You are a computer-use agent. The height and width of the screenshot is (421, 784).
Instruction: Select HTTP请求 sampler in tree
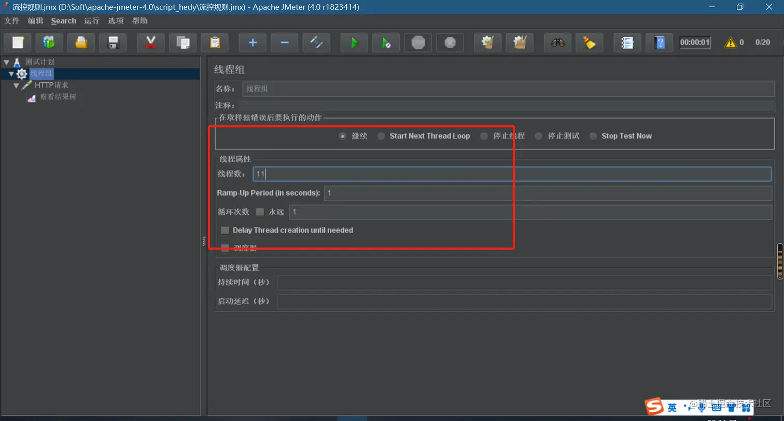pyautogui.click(x=51, y=85)
